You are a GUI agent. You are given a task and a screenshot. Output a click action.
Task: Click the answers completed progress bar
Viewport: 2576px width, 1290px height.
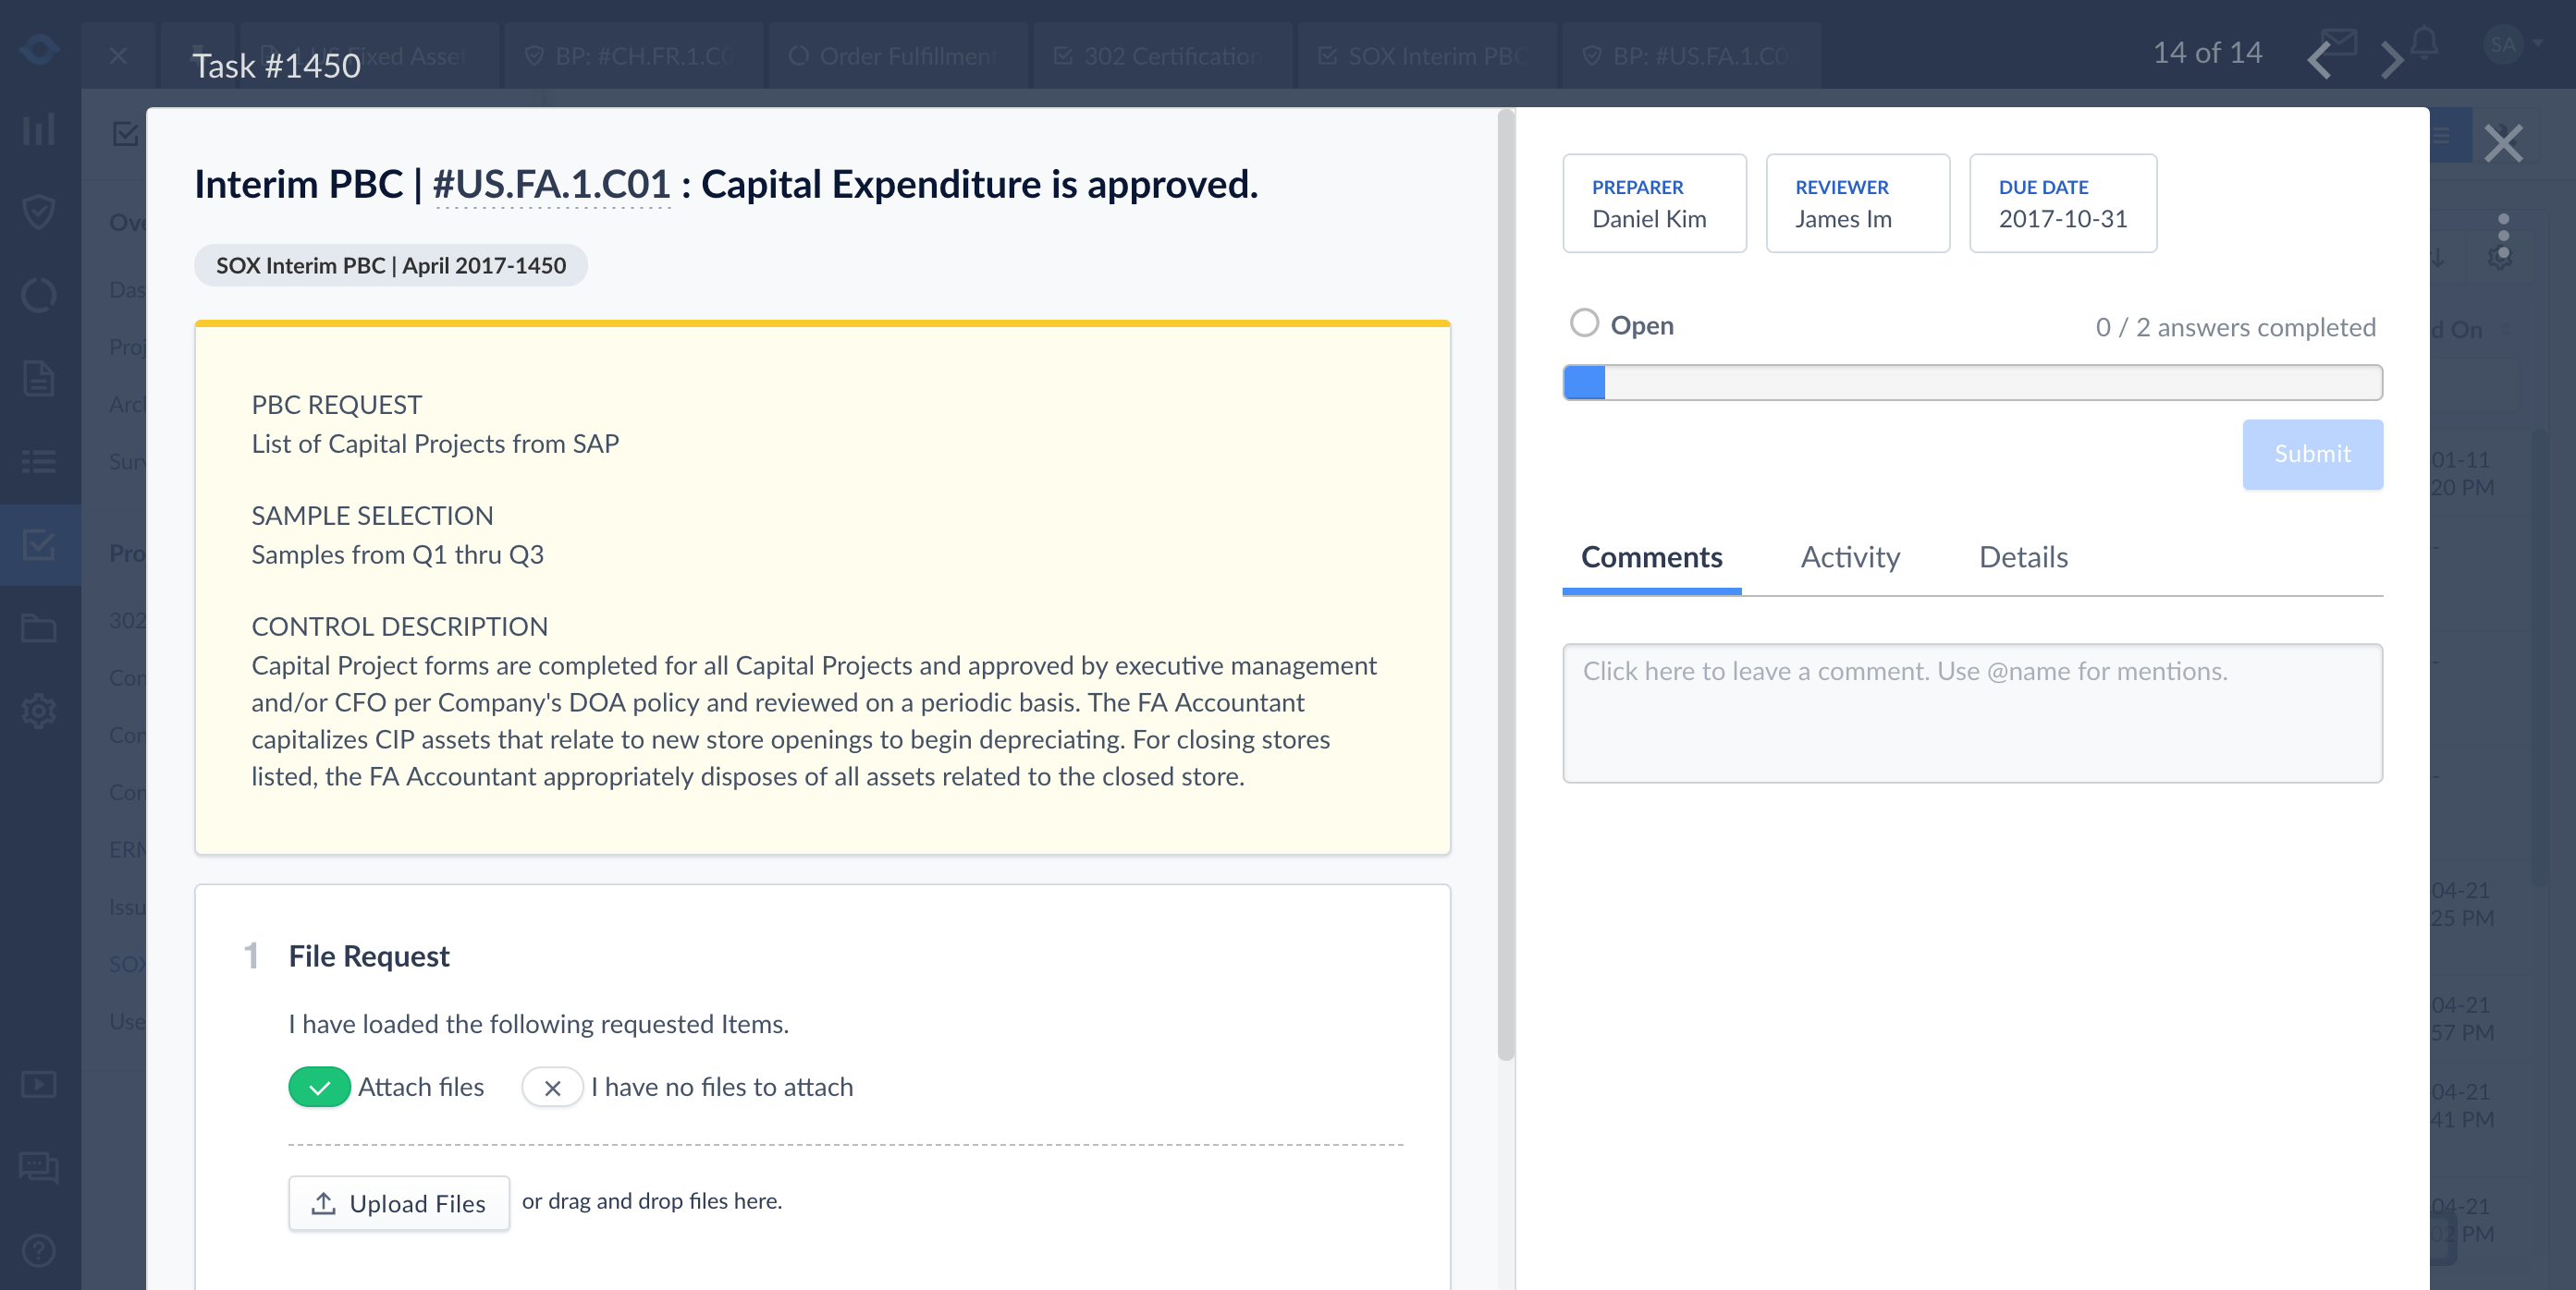pyautogui.click(x=1972, y=383)
